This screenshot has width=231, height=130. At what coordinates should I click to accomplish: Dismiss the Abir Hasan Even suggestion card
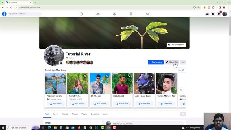coord(152,76)
